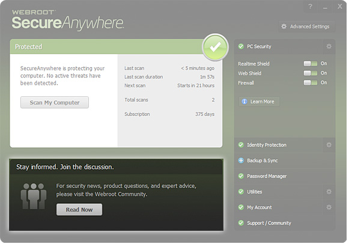
Task: Click the blue plus icon beside Backup & Sync
Action: (241, 160)
